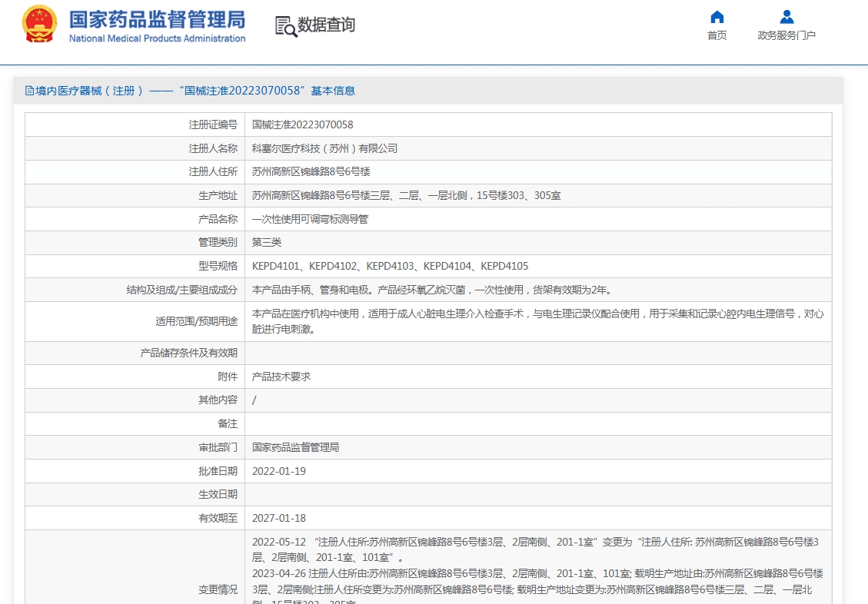Click the 管理类别 row label
Image resolution: width=868 pixels, height=604 pixels.
(218, 242)
